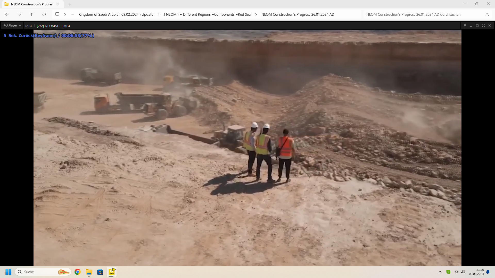Viewport: 495px width, 278px height.
Task: Minimize the PotPlayer window
Action: 471,25
